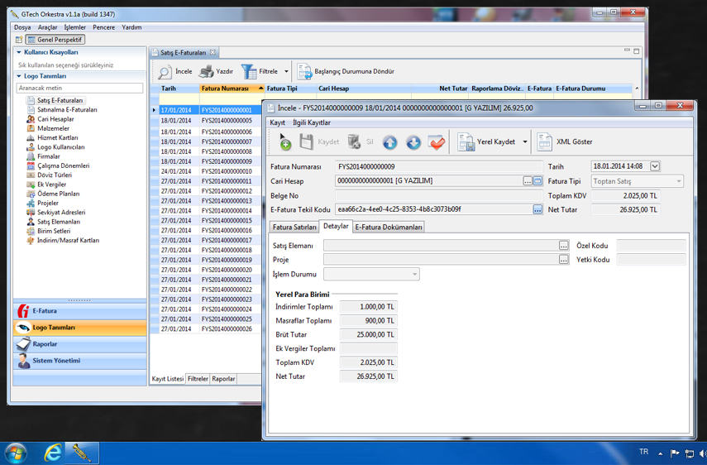
Task: Click the Aranacak metin search field
Action: [79, 88]
